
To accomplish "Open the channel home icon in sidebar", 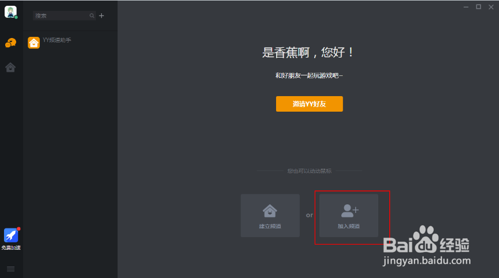I will pyautogui.click(x=10, y=67).
